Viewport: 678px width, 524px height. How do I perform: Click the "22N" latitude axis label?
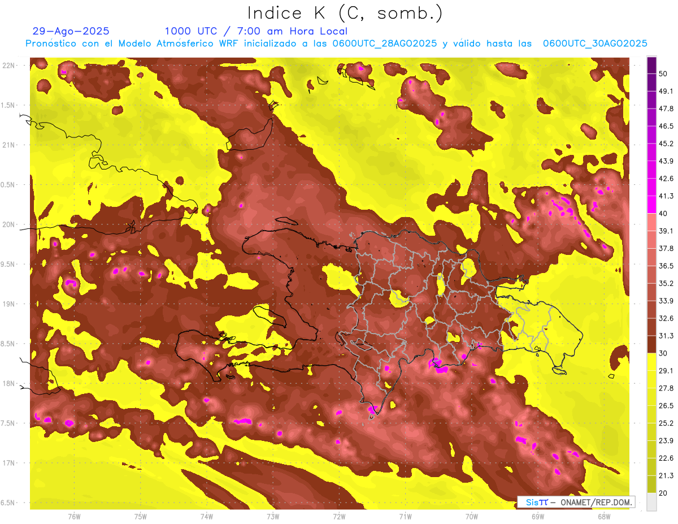tap(8, 66)
